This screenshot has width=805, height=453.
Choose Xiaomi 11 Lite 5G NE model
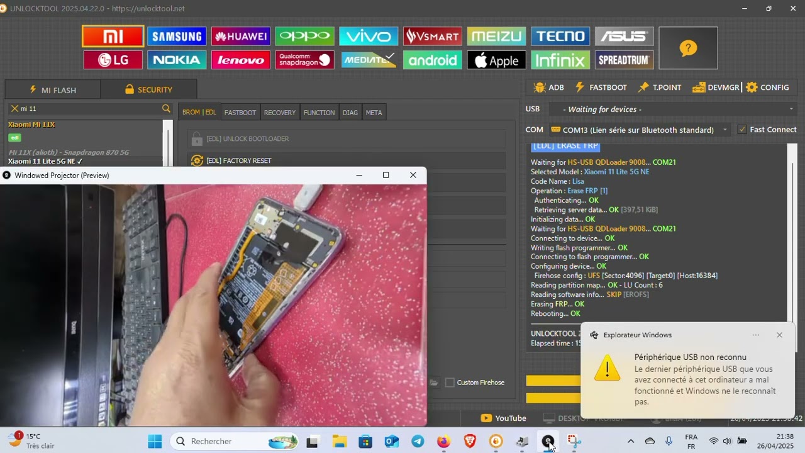[45, 162]
